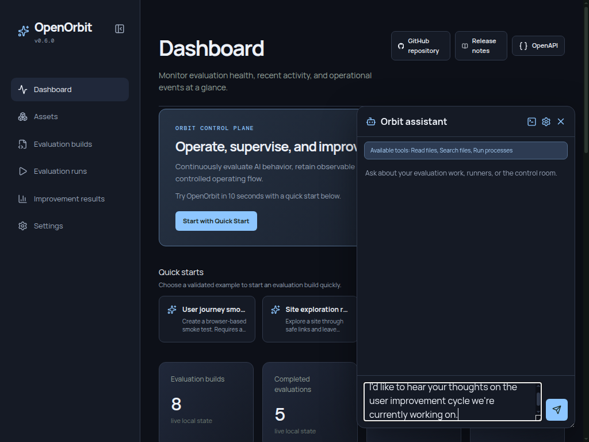Viewport: 589px width, 442px height.
Task: Click the Completed evaluations stat card
Action: [309, 402]
